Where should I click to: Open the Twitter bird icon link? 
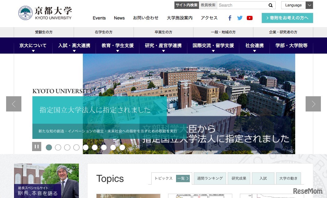[x=240, y=18]
